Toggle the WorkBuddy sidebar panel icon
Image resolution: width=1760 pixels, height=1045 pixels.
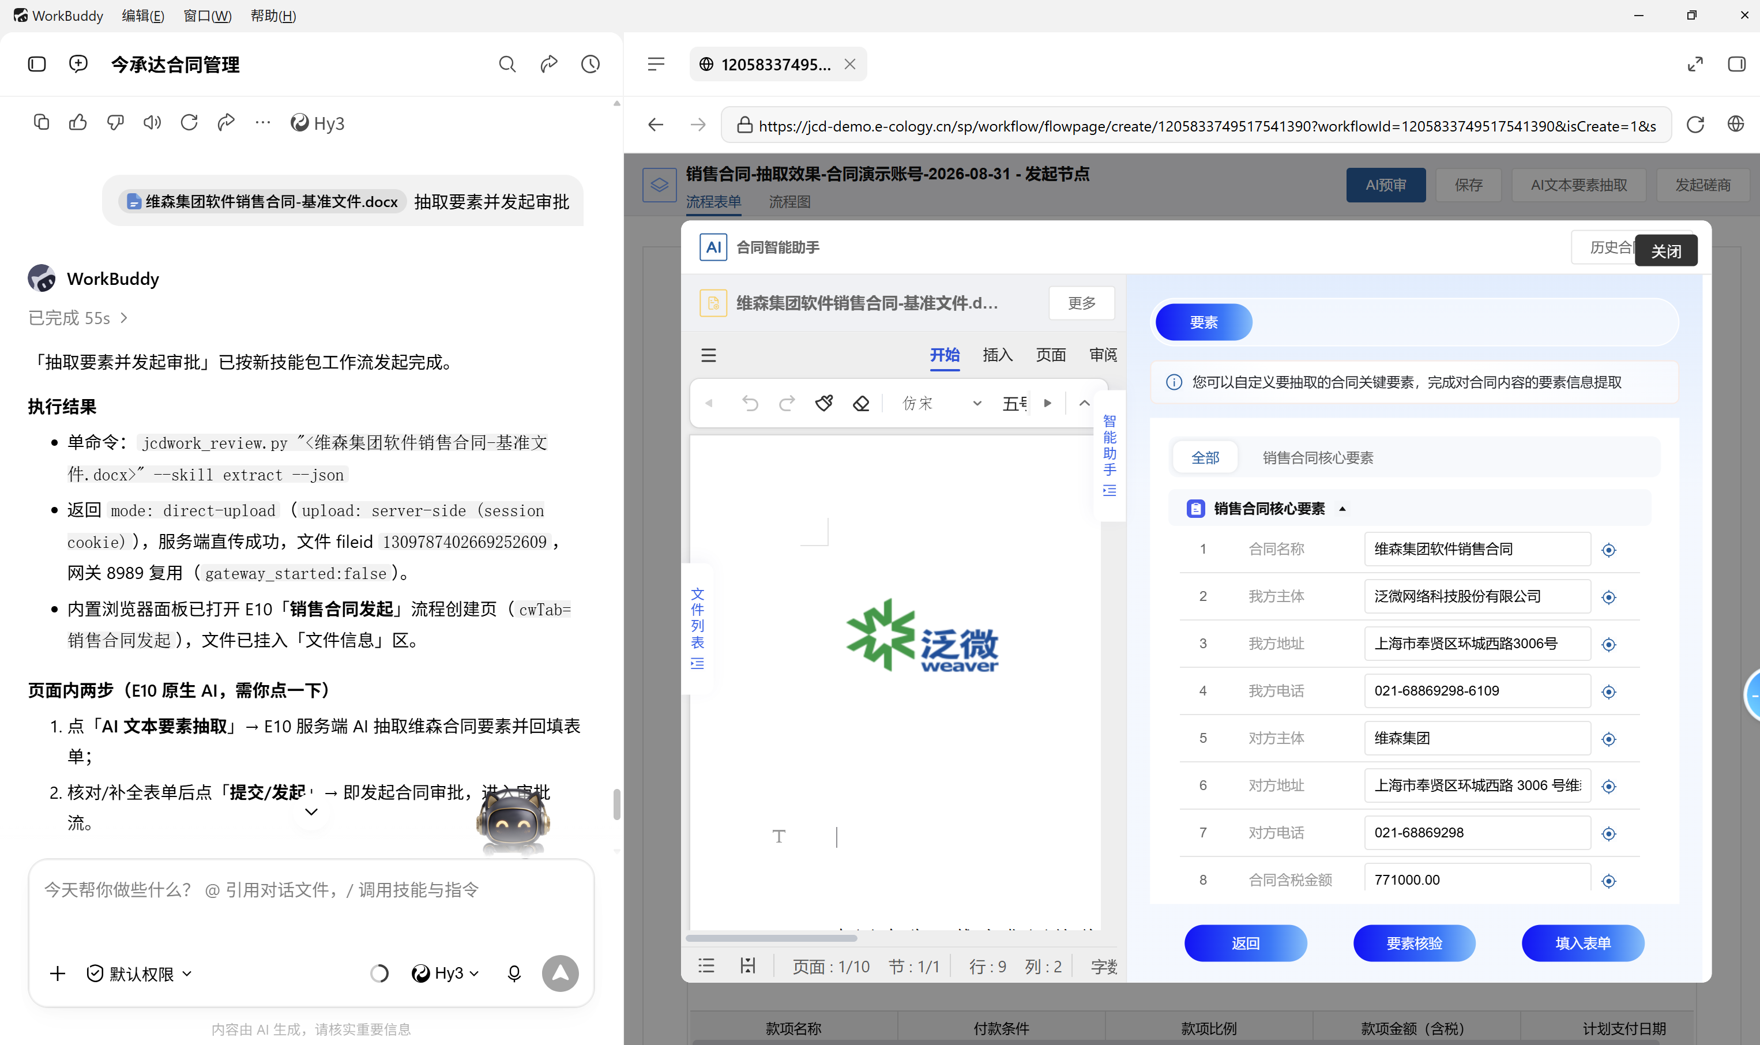(36, 64)
